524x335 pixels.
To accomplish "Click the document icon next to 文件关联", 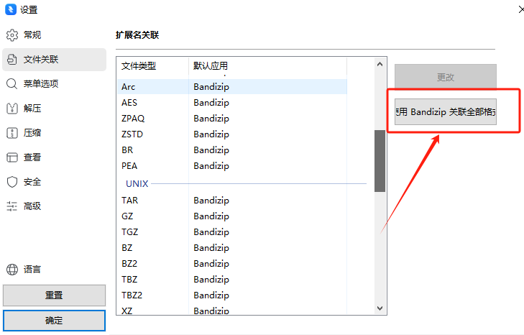I will (12, 60).
